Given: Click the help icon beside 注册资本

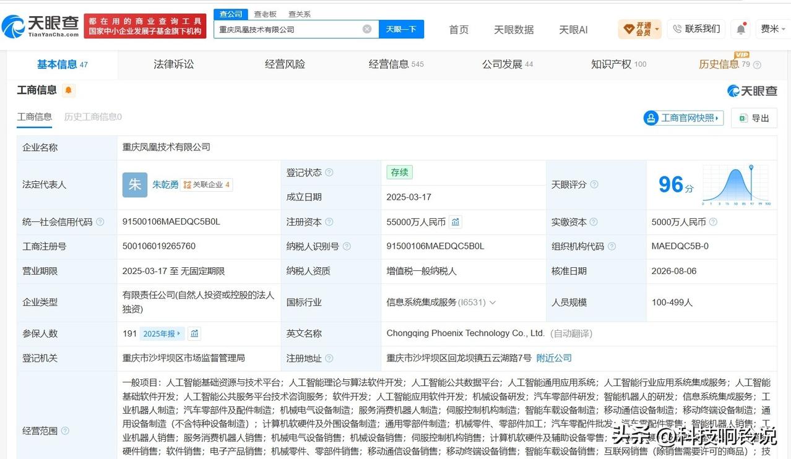Looking at the screenshot, I should (x=329, y=221).
